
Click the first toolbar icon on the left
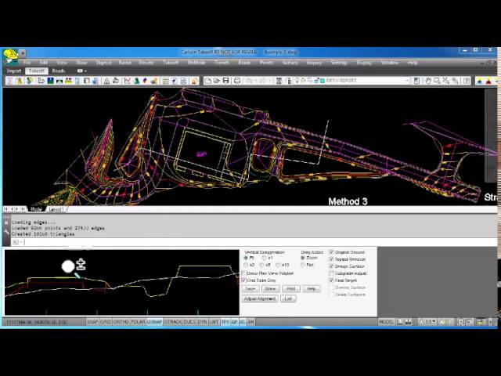[10, 81]
